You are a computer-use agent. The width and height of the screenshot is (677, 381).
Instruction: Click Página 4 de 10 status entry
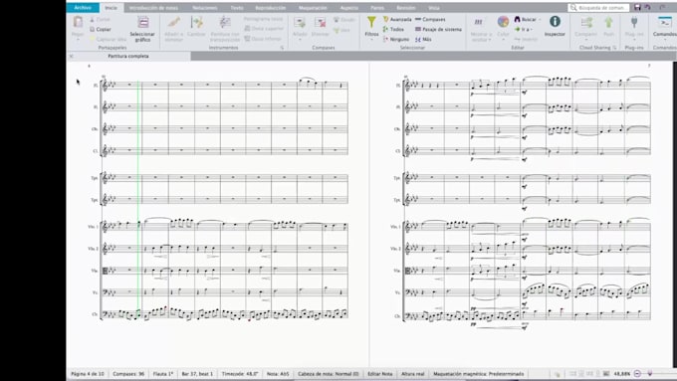pyautogui.click(x=88, y=374)
